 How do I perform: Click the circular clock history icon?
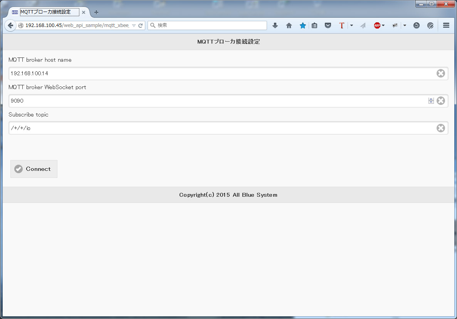[416, 25]
